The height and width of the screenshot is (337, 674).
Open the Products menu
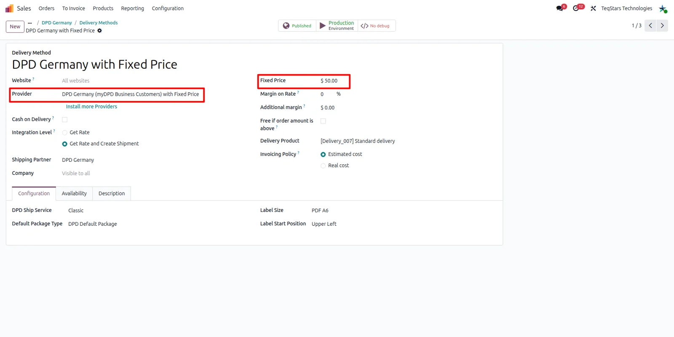point(103,8)
